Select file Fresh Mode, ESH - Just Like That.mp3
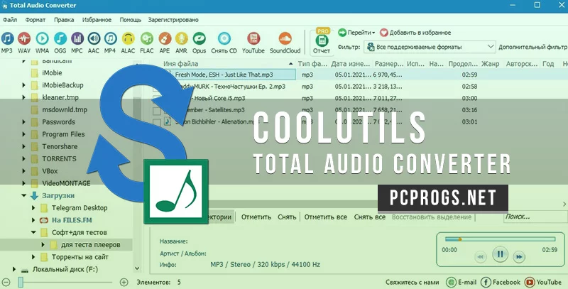Screen dimensions: 568x289 pyautogui.click(x=224, y=75)
